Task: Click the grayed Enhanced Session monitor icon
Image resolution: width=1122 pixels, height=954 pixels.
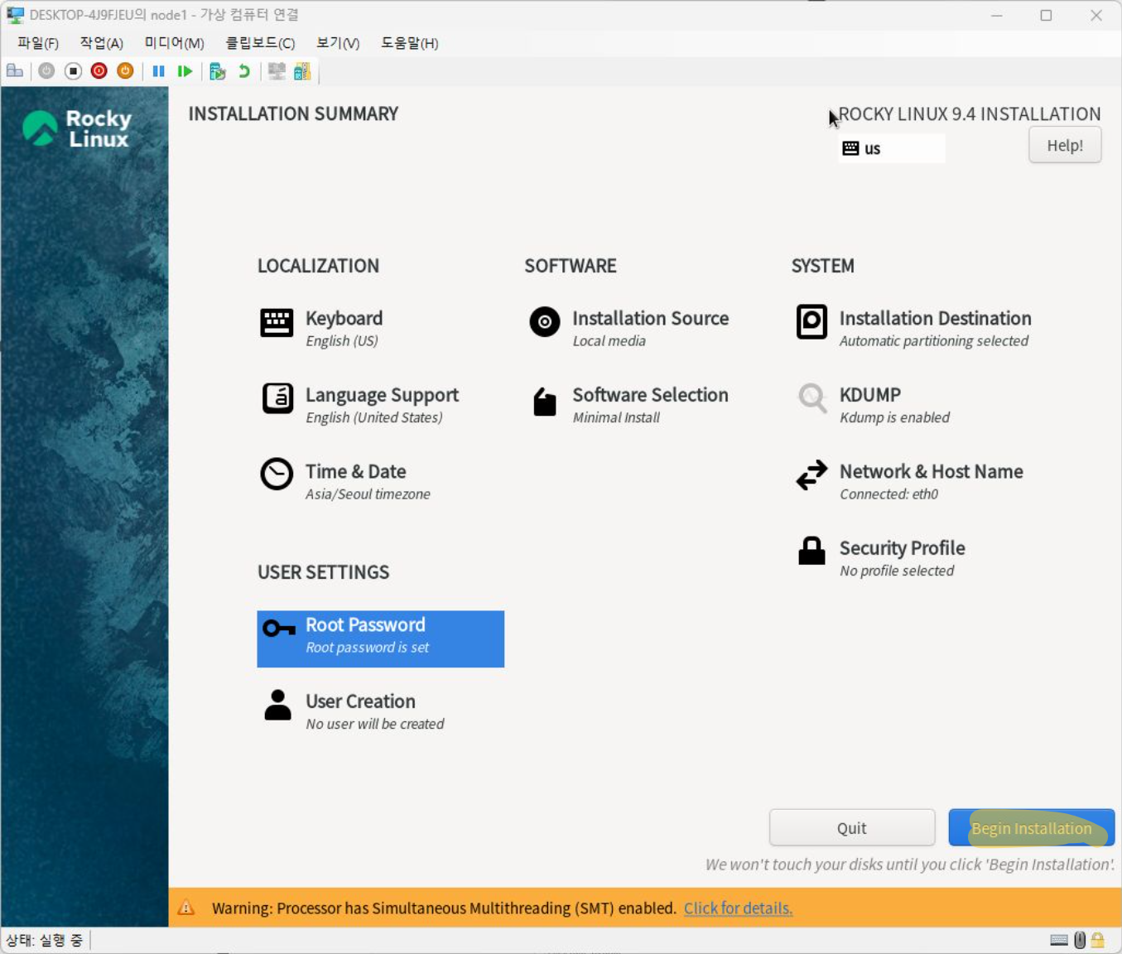Action: pos(277,71)
